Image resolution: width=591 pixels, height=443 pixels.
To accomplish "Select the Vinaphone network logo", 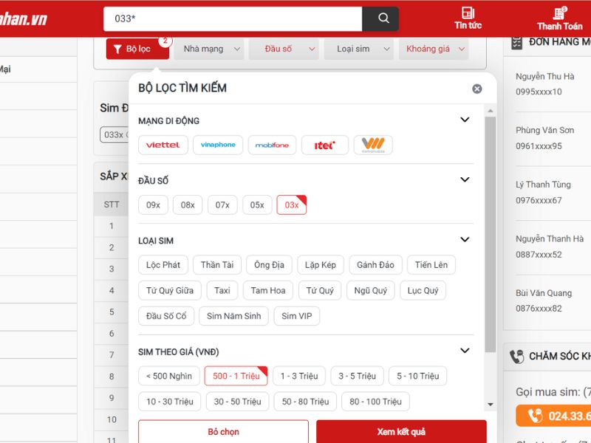I will [x=218, y=145].
